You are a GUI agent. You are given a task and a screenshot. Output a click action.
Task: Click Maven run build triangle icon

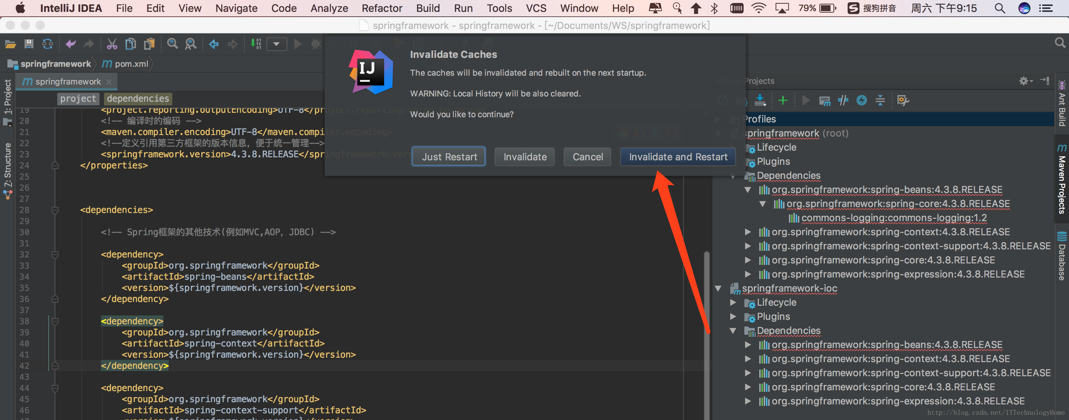click(806, 100)
